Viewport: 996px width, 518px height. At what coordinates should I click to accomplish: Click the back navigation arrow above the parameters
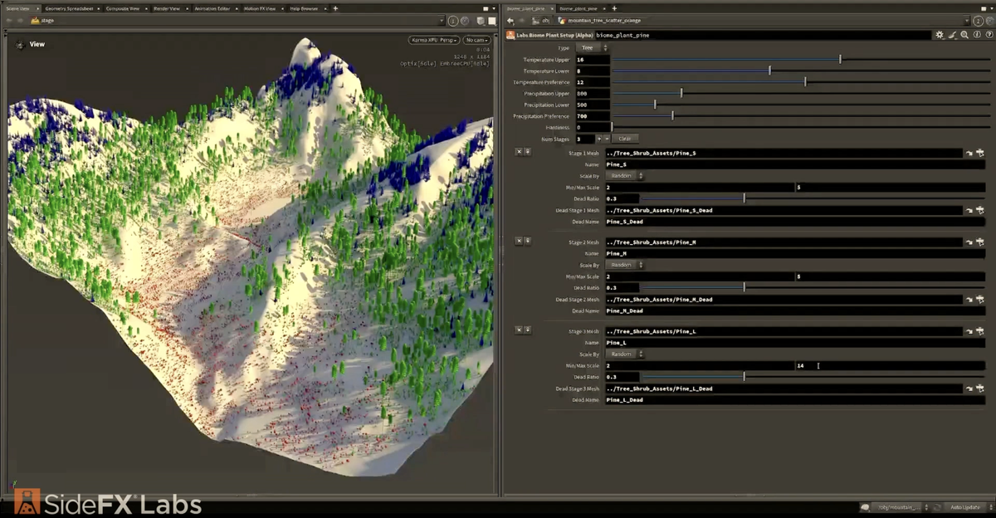point(510,20)
